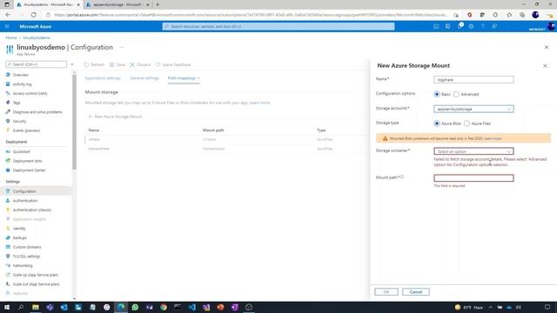The height and width of the screenshot is (313, 557).
Task: Click the Authentication icon in Settings
Action: point(8,201)
